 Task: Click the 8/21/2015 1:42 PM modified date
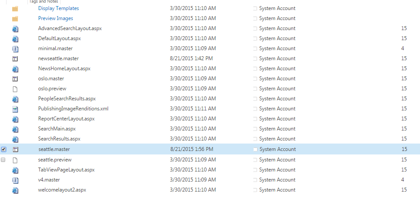coord(192,58)
